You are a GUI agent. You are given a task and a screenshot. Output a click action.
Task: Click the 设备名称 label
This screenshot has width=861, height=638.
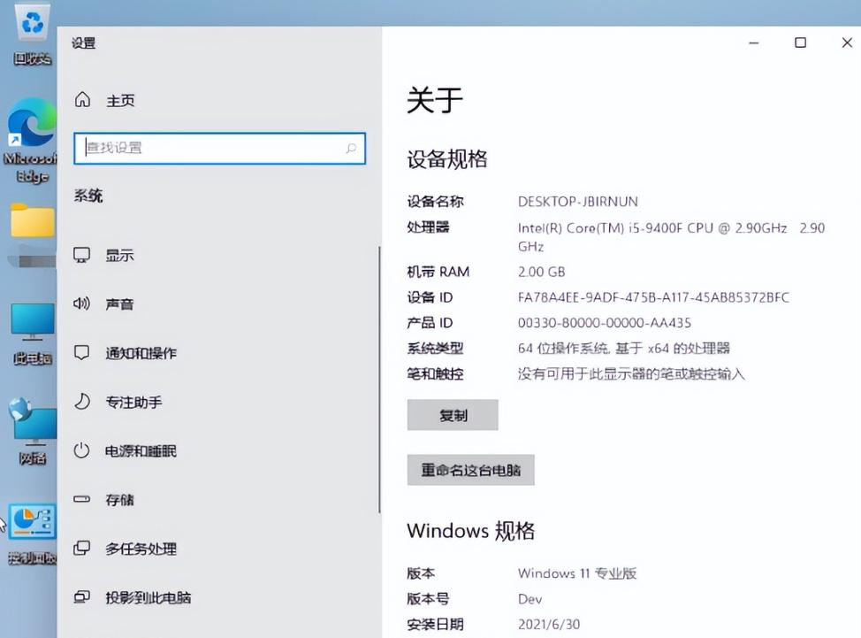coord(436,202)
